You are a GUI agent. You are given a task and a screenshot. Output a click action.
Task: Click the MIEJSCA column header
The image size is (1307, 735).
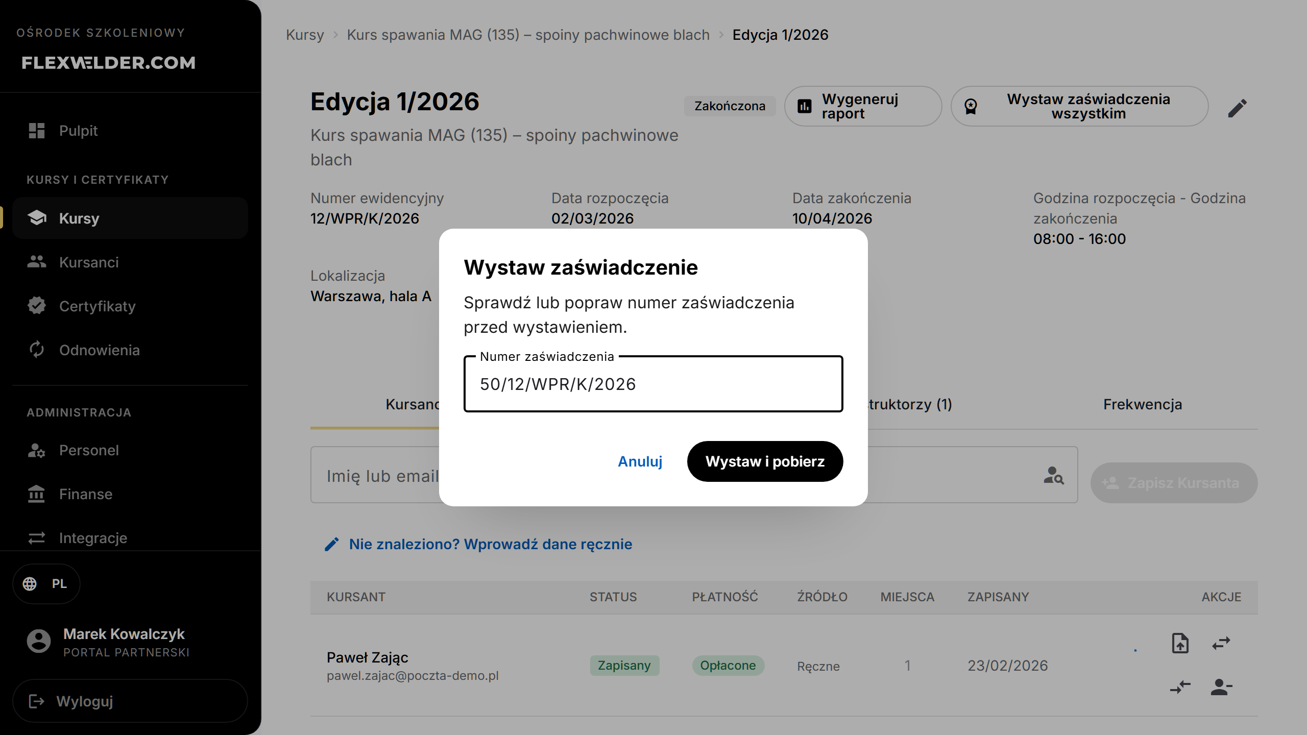[x=907, y=597]
